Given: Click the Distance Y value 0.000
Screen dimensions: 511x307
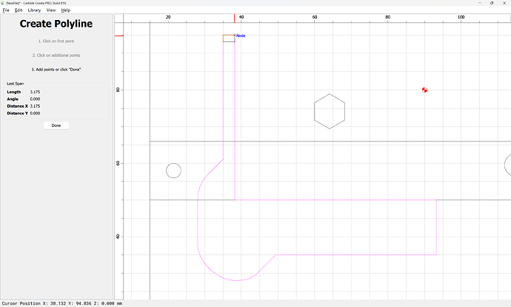Looking at the screenshot, I should (35, 113).
